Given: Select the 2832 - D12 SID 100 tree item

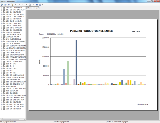Looking at the screenshot, I should (x=12, y=93).
